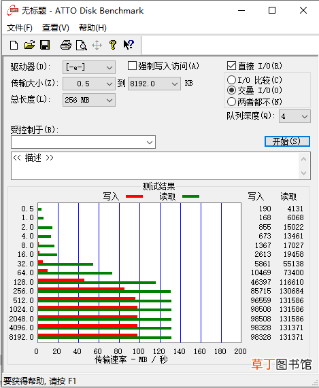Activate context help arrow-question icon
Image resolution: width=319 pixels, height=388 pixels.
(129, 45)
